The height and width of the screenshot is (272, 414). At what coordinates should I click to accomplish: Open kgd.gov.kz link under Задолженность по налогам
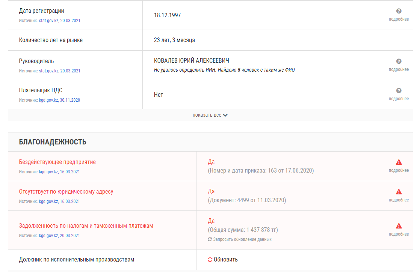59,236
